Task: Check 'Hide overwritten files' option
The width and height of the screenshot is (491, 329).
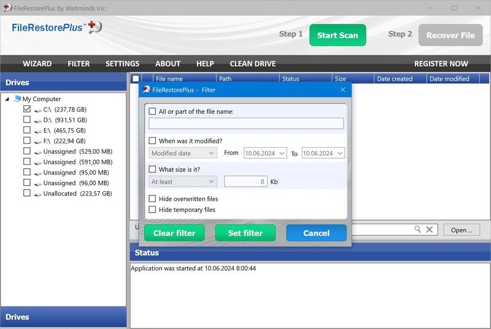Action: tap(152, 199)
